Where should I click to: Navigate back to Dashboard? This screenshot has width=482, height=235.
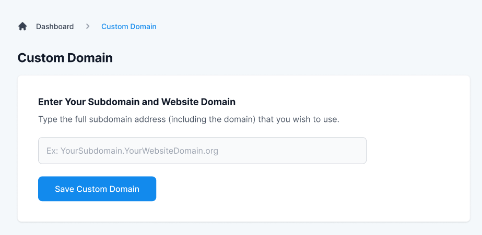click(x=55, y=26)
